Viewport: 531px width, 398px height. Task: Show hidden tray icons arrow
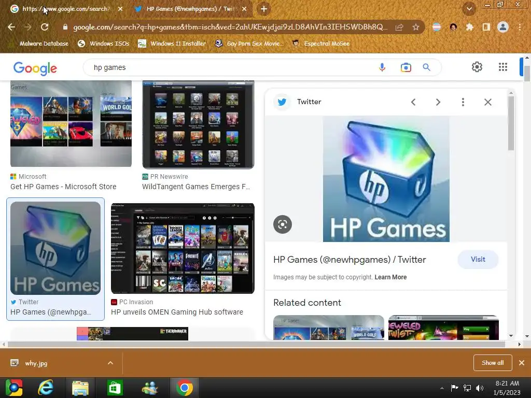[442, 388]
